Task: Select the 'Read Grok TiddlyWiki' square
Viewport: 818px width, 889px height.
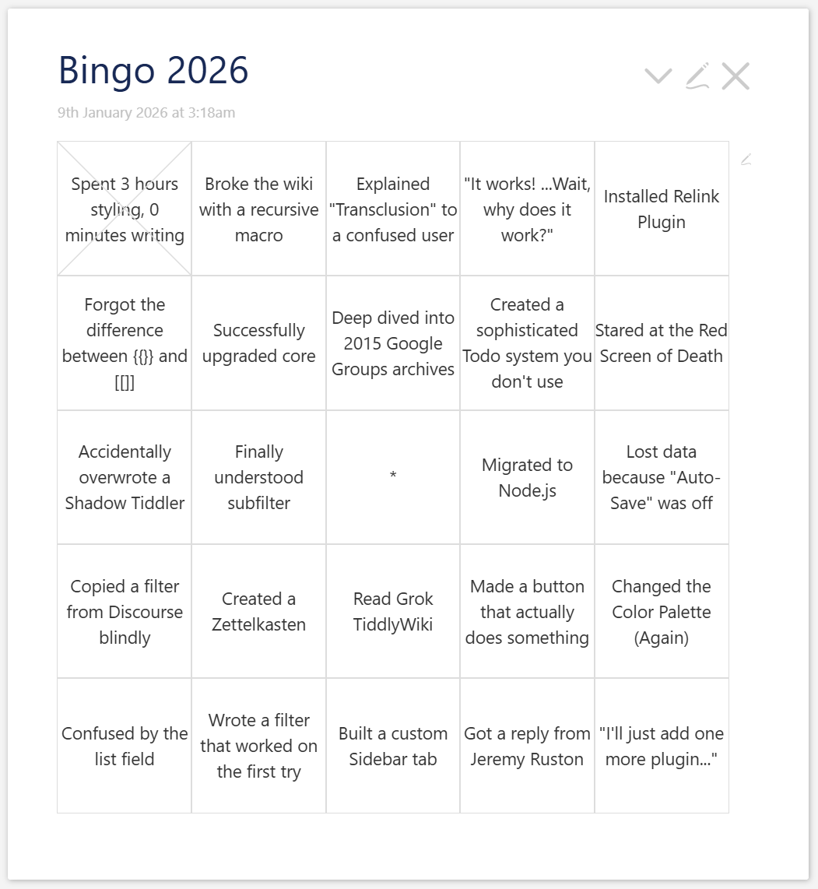Action: click(x=393, y=611)
